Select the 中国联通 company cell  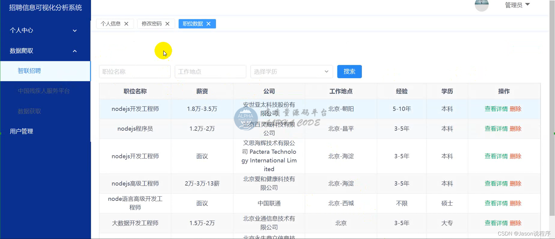coord(269,203)
